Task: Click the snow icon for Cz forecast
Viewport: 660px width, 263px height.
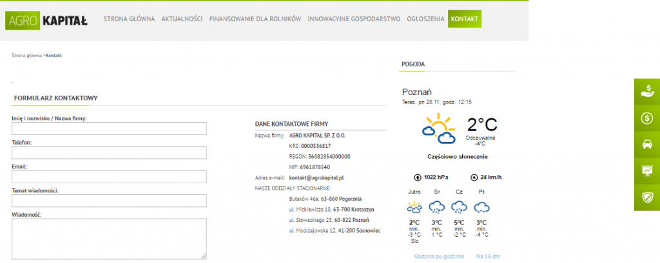Action: click(x=459, y=207)
